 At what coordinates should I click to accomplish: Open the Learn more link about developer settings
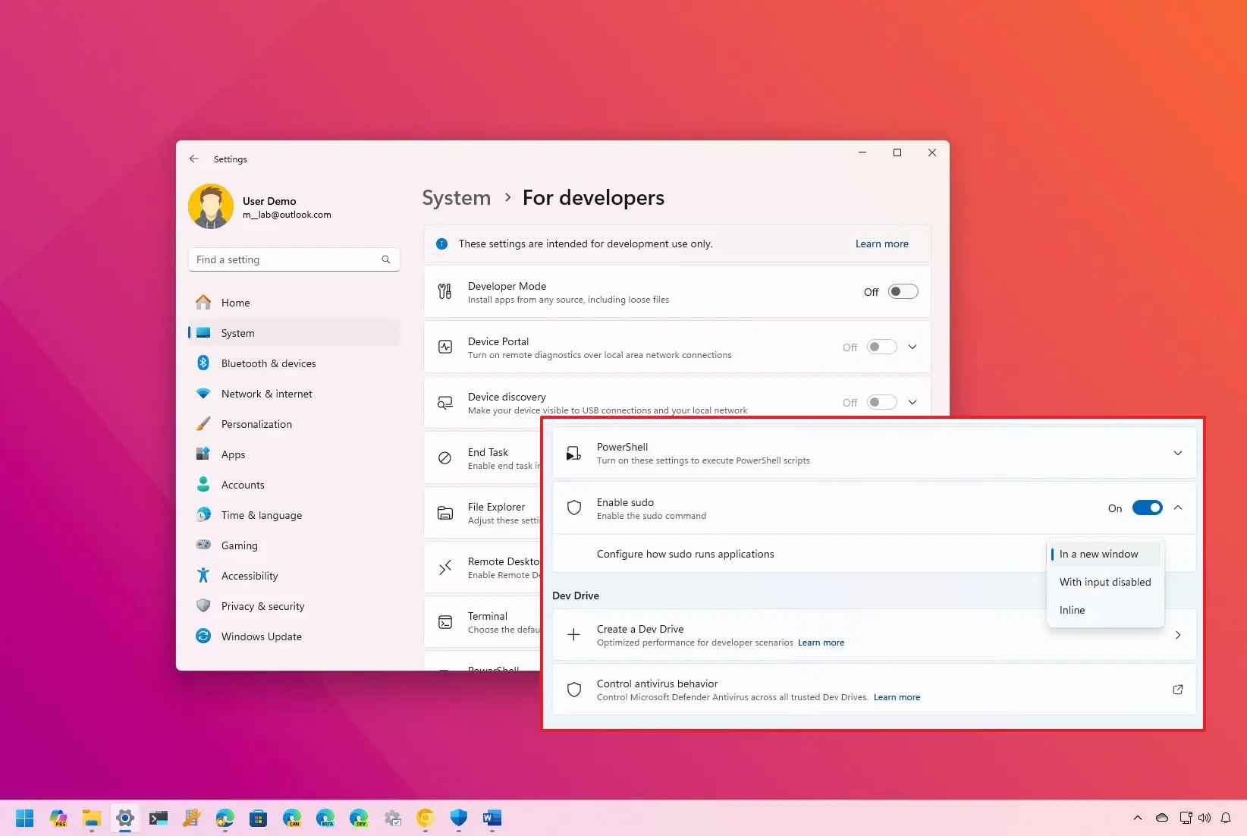881,244
